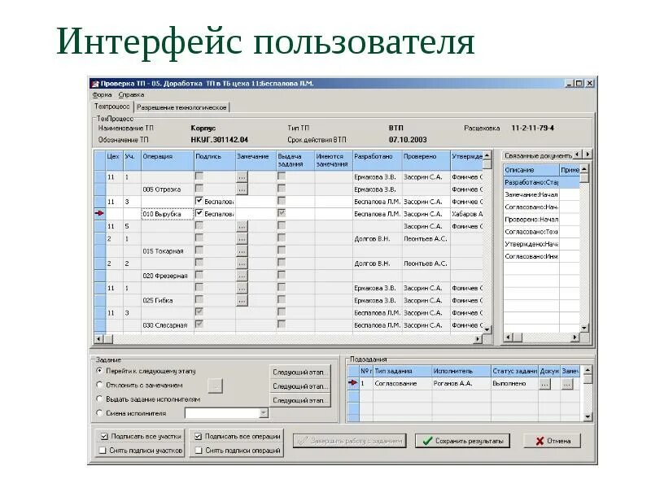Open the Смена исполнителя dropdown list
Image resolution: width=651 pixels, height=488 pixels.
click(264, 413)
